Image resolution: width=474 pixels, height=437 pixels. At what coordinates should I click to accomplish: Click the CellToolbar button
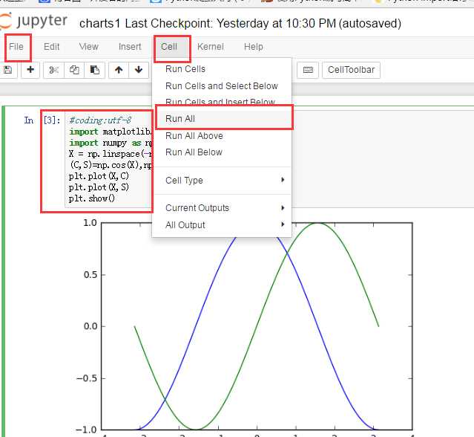click(351, 70)
